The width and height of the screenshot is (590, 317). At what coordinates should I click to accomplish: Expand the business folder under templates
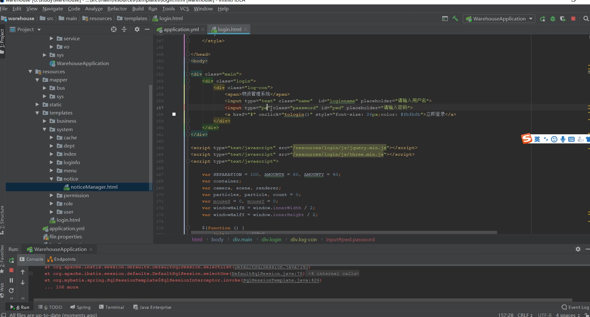[44, 121]
